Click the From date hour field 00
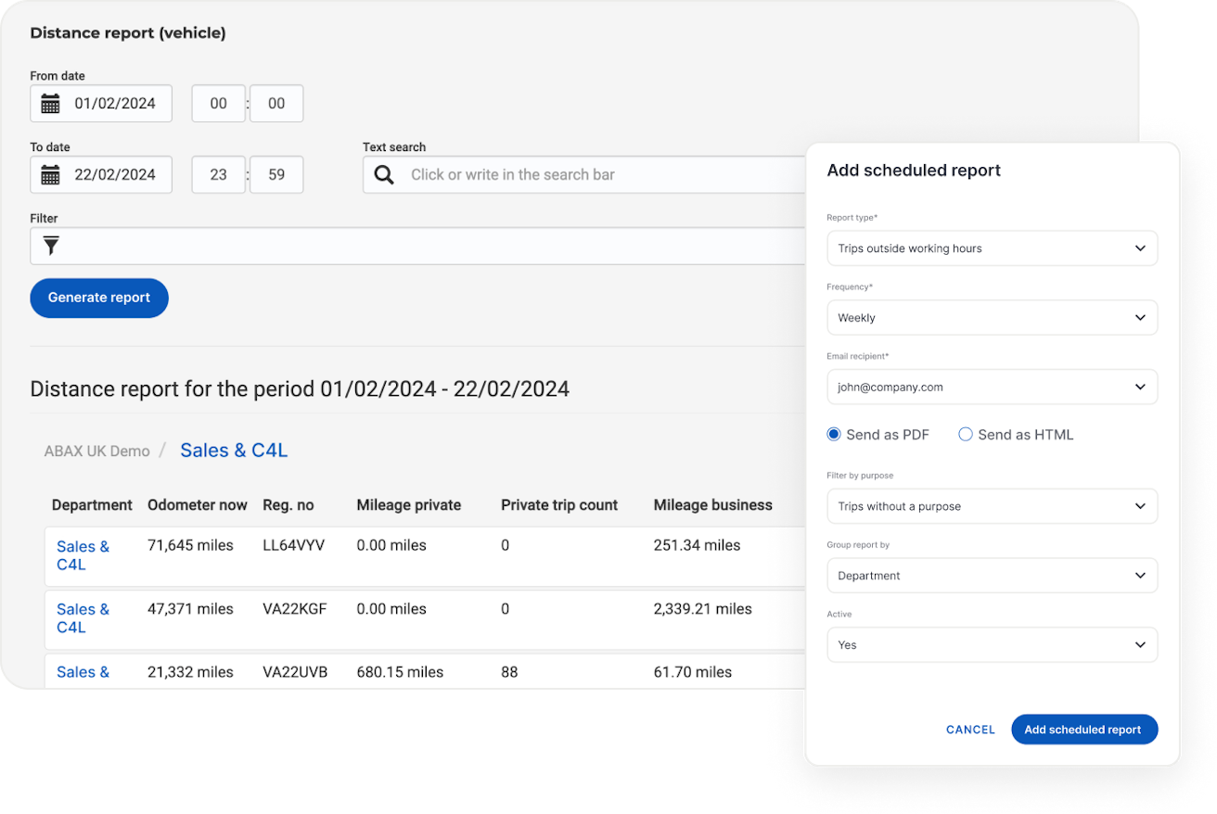 click(219, 104)
